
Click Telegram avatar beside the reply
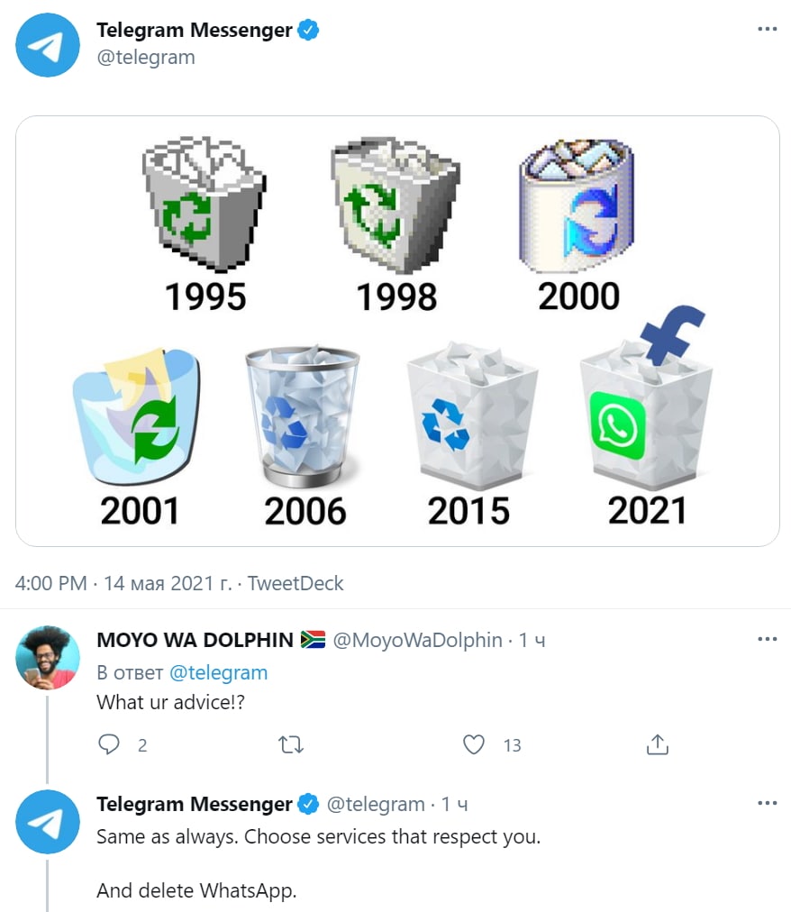click(x=49, y=821)
